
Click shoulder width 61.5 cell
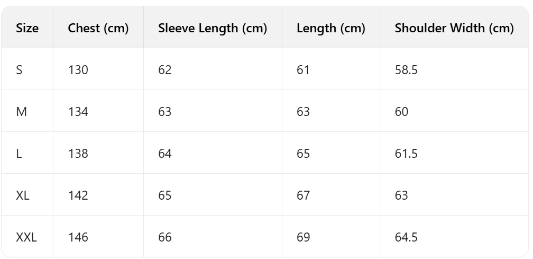(x=406, y=154)
